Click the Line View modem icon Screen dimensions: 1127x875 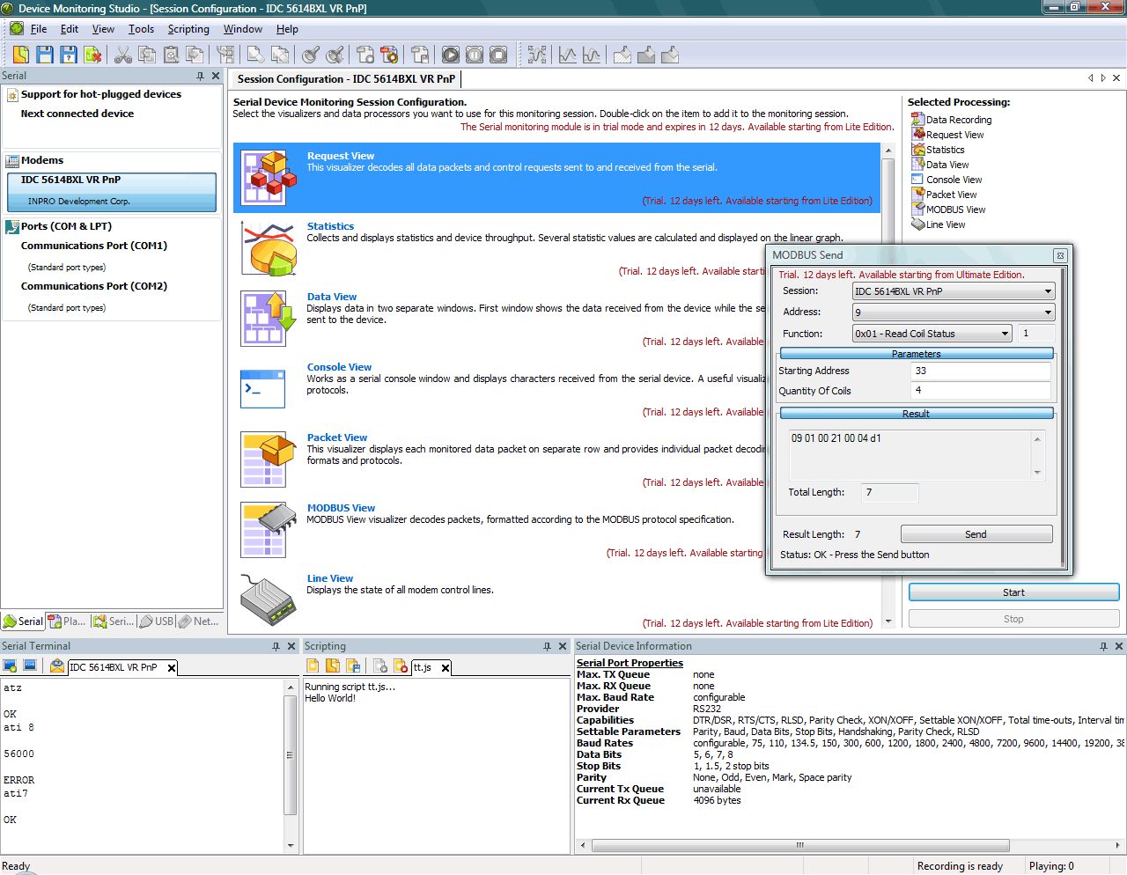click(269, 600)
